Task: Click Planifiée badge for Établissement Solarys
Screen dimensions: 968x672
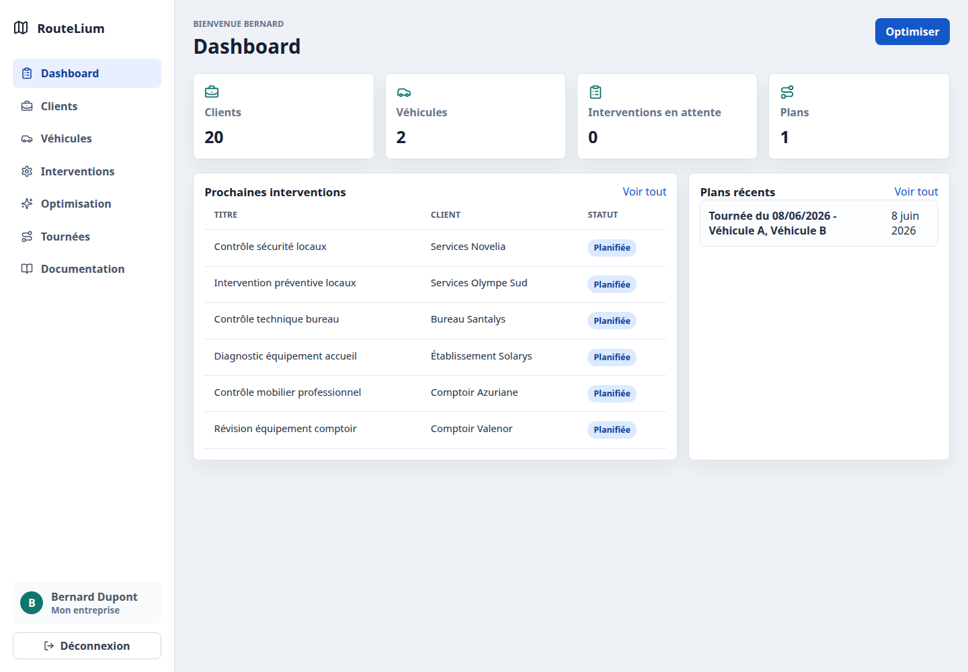Action: click(612, 357)
